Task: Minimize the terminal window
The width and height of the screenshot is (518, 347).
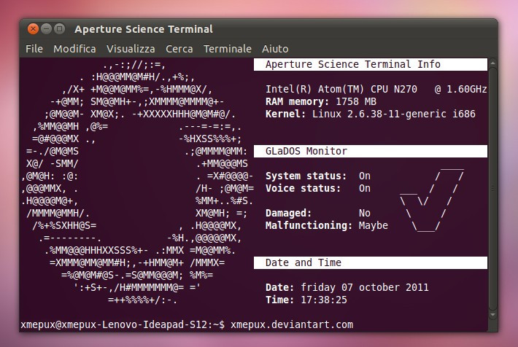Action: coord(46,29)
